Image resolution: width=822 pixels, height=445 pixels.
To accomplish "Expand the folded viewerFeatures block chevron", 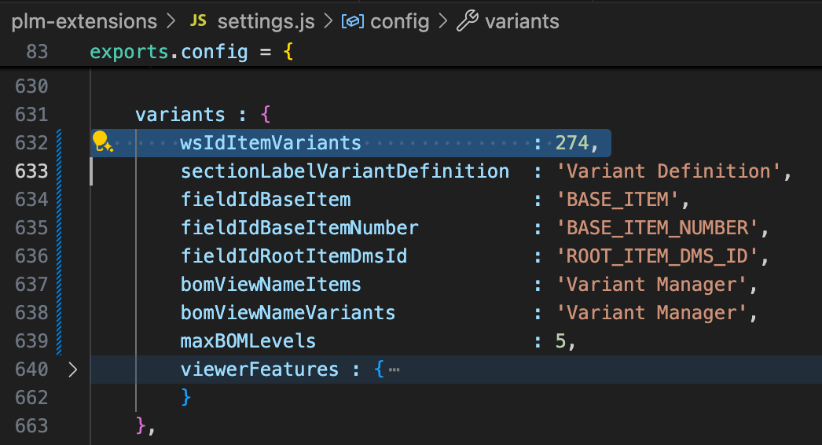I will pyautogui.click(x=72, y=370).
